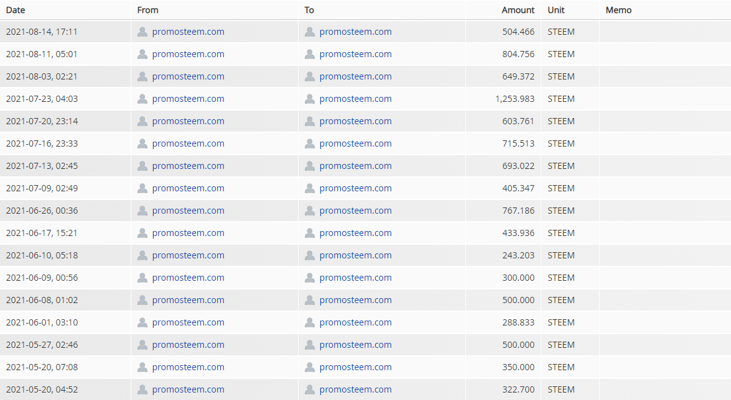Open the promosteem.com sender link on the top row
This screenshot has height=400, width=731.
tap(189, 31)
